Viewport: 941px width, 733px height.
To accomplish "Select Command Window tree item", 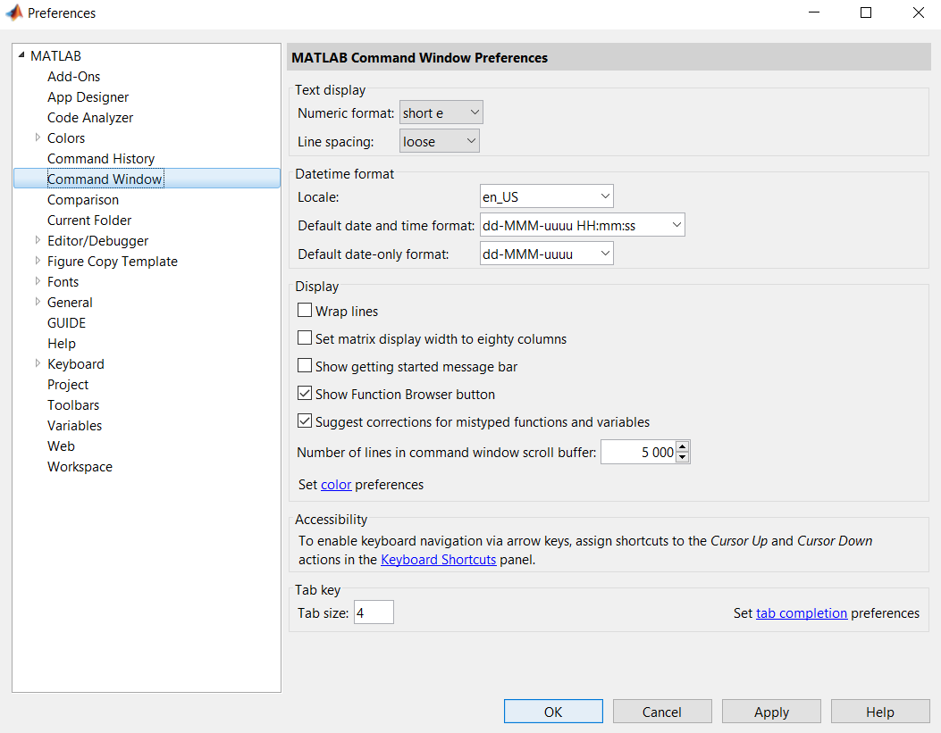I will (x=147, y=179).
